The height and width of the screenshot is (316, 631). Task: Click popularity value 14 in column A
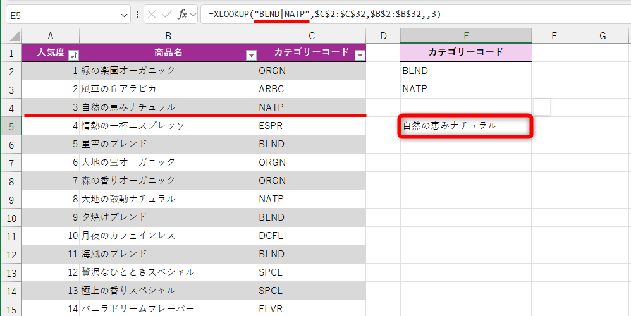coord(51,309)
